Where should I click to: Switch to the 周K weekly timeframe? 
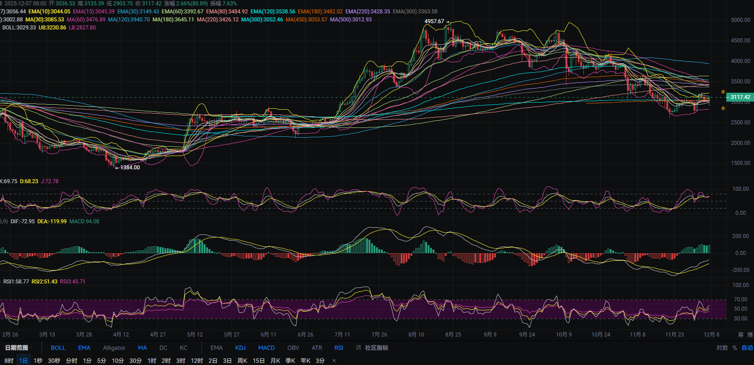242,361
